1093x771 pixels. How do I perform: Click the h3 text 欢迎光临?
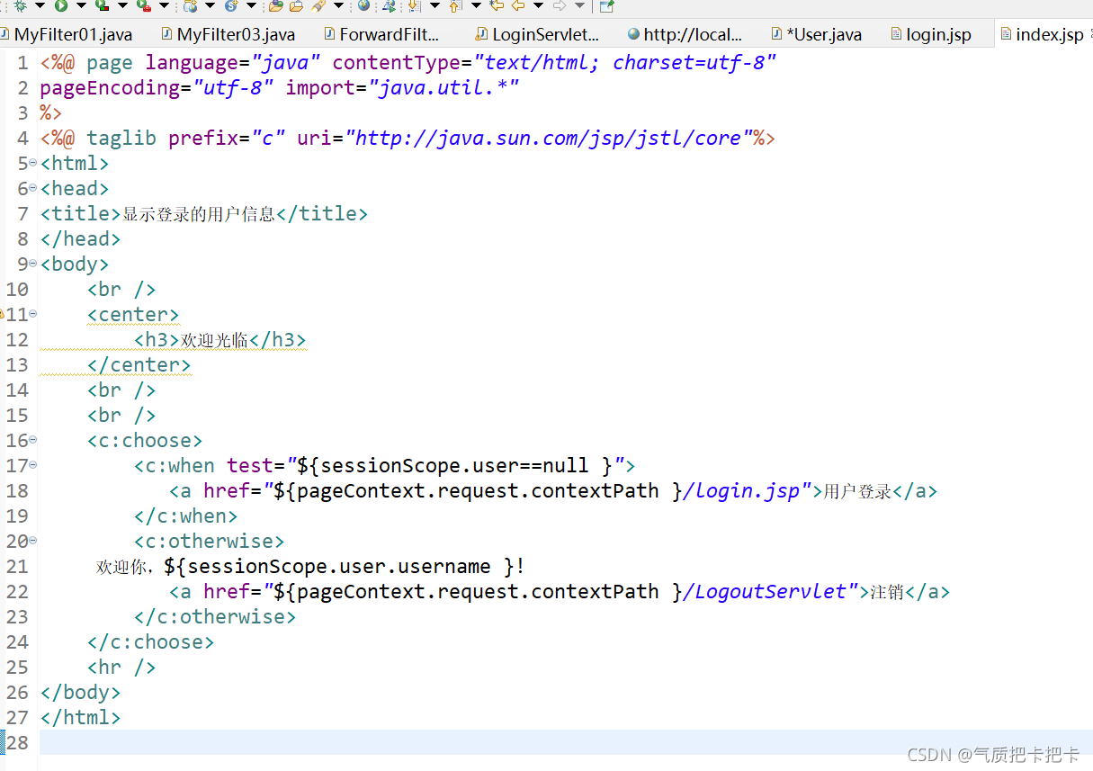coord(214,340)
